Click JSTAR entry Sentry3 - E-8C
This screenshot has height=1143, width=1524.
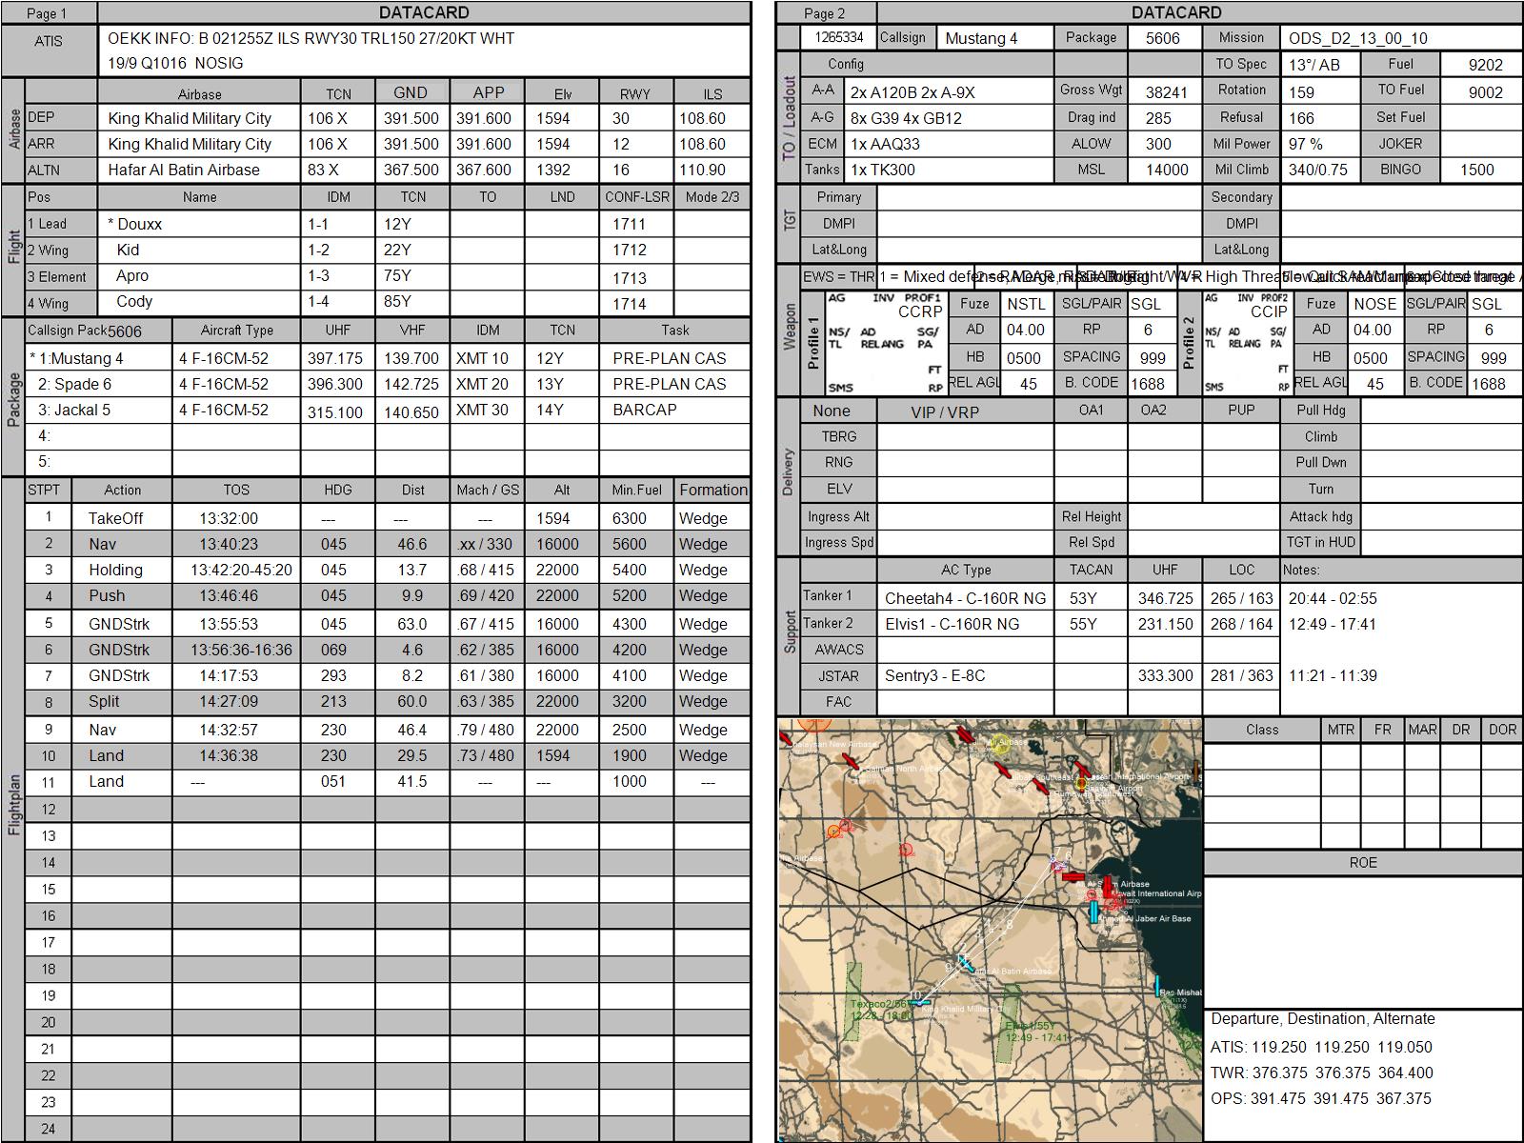(934, 675)
